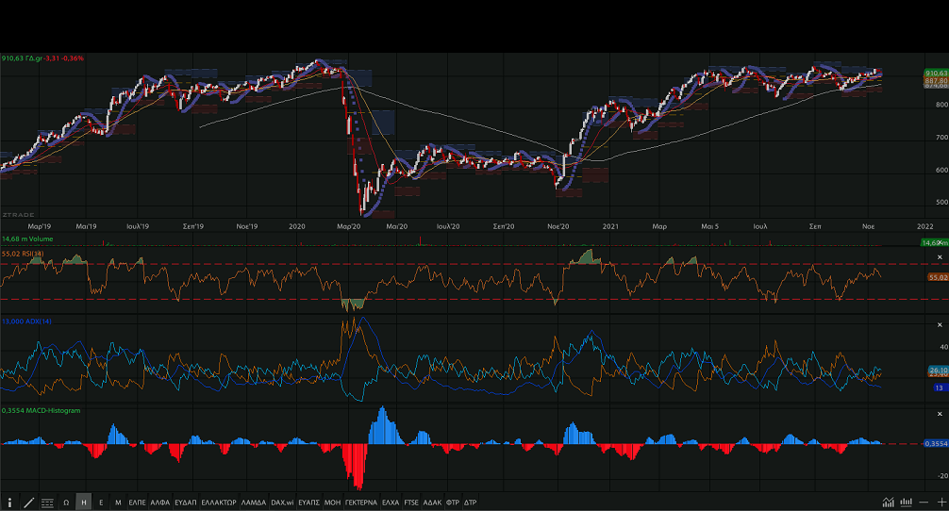This screenshot has width=949, height=511.
Task: Open the list/grid lines icon
Action: 47,503
